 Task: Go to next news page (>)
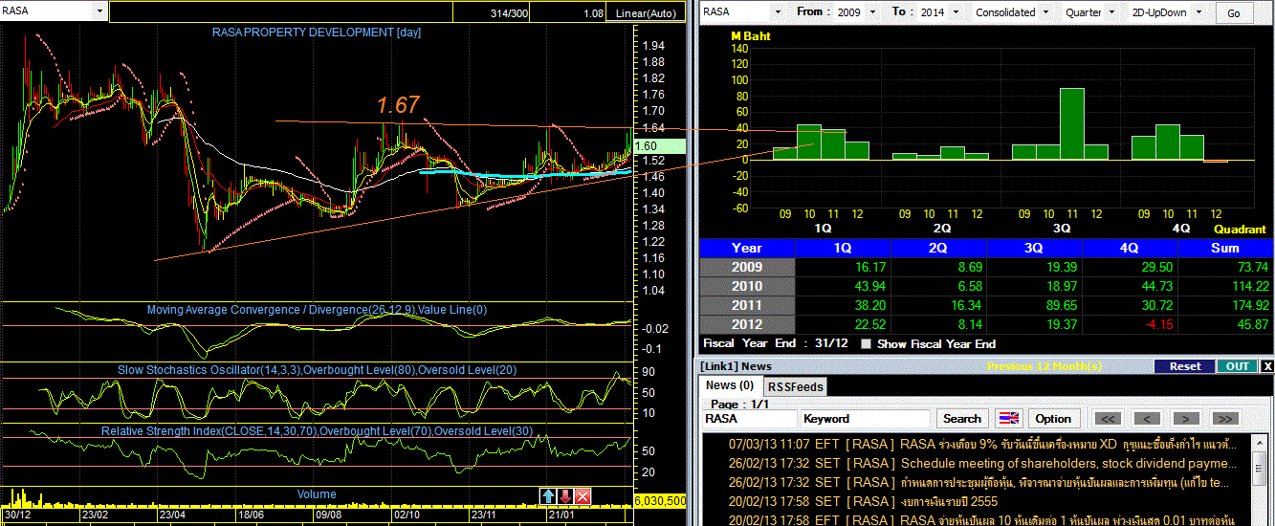pyautogui.click(x=1186, y=418)
